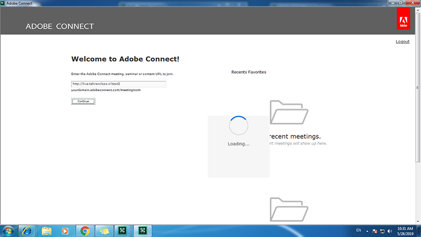Switch to the Recents tab
This screenshot has height=237, width=421.
pyautogui.click(x=239, y=72)
